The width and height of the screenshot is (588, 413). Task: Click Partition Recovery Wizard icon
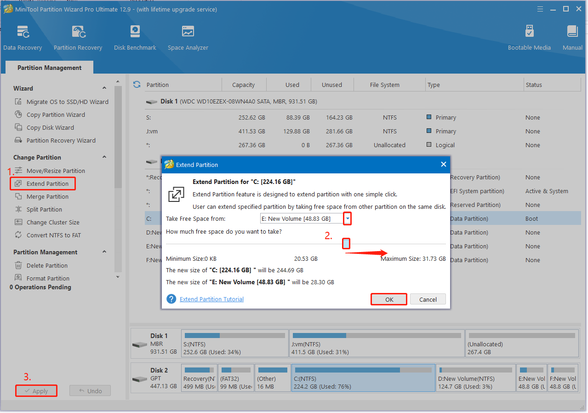tap(18, 140)
